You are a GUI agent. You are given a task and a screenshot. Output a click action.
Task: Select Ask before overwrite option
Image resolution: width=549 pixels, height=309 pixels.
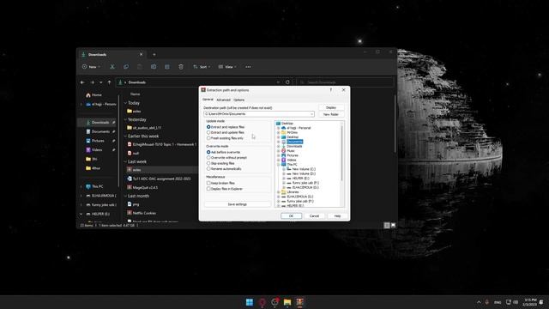click(x=208, y=152)
